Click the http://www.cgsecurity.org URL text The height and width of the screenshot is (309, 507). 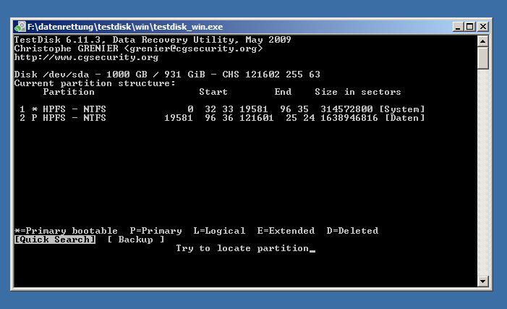pyautogui.click(x=86, y=57)
